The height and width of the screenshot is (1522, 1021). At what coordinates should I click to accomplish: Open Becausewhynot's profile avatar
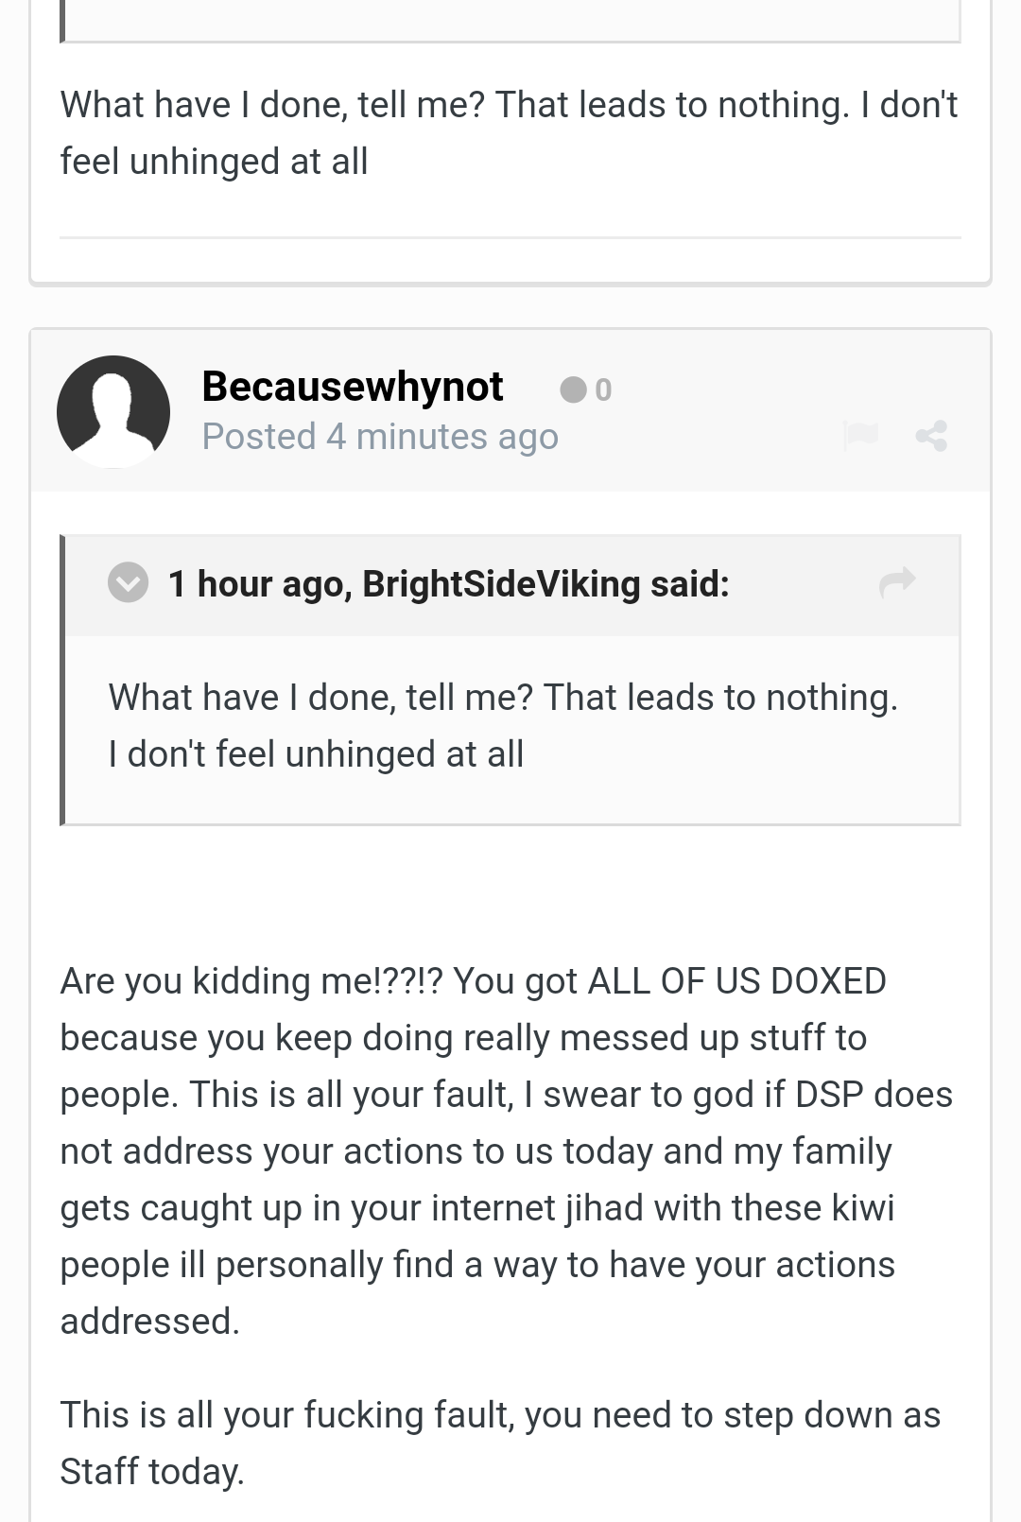[x=113, y=412]
